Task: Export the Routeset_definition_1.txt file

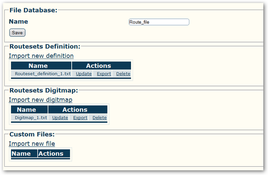Action: (104, 74)
